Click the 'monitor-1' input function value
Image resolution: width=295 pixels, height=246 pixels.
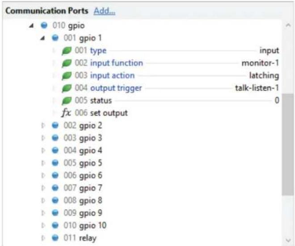tap(260, 63)
